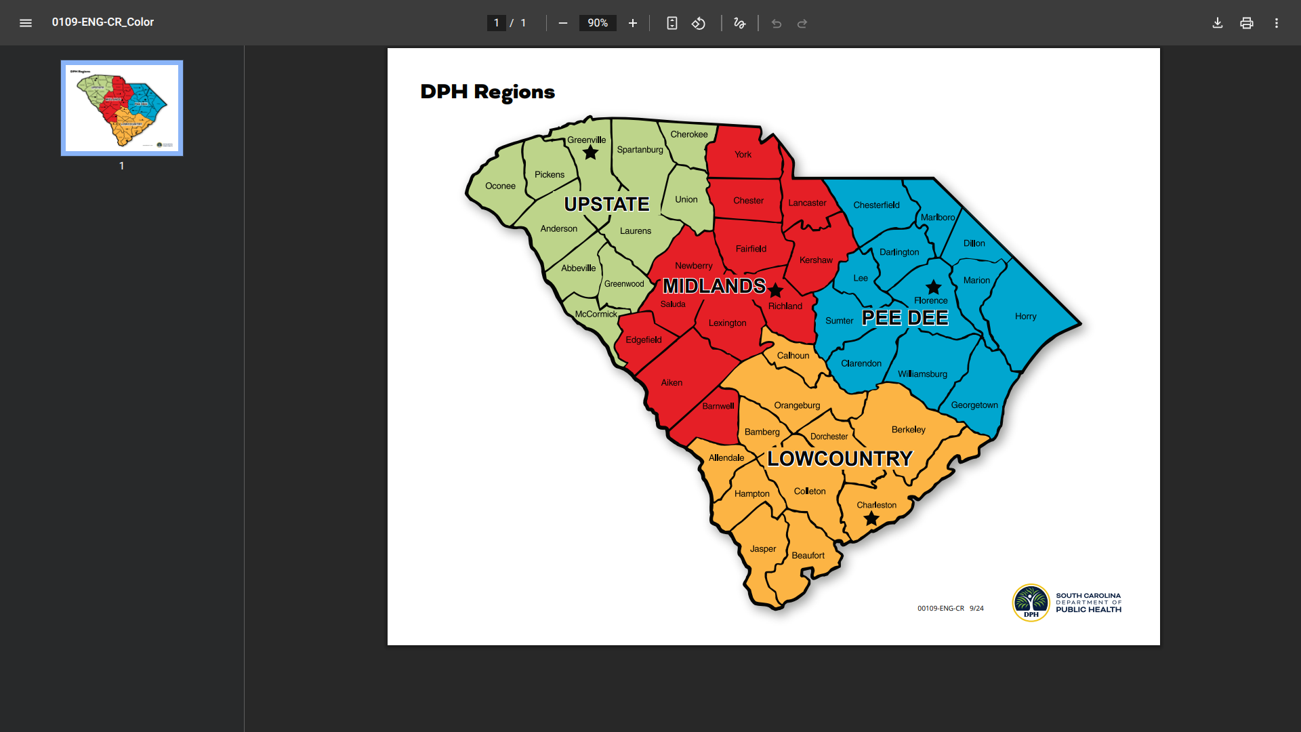Image resolution: width=1301 pixels, height=732 pixels.
Task: Click the UPSTATE region label on map
Action: point(606,204)
